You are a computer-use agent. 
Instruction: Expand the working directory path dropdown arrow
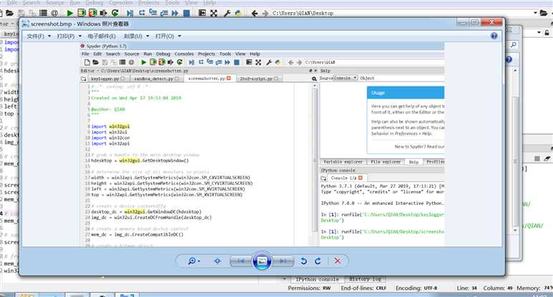[x=535, y=13]
